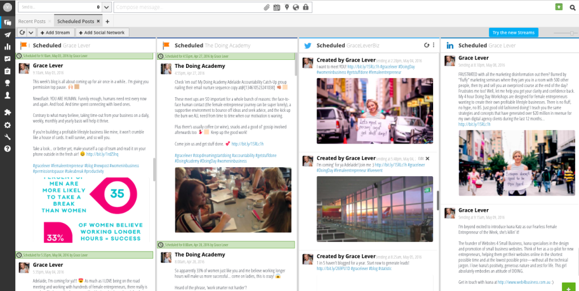Open Settings gear icon in sidebar
579x291 pixels.
[7, 125]
